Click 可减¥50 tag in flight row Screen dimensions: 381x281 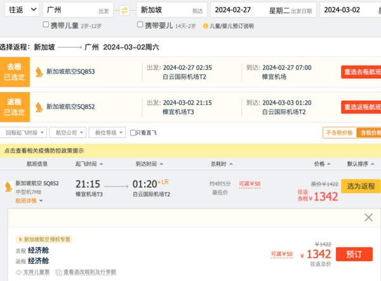click(x=250, y=184)
